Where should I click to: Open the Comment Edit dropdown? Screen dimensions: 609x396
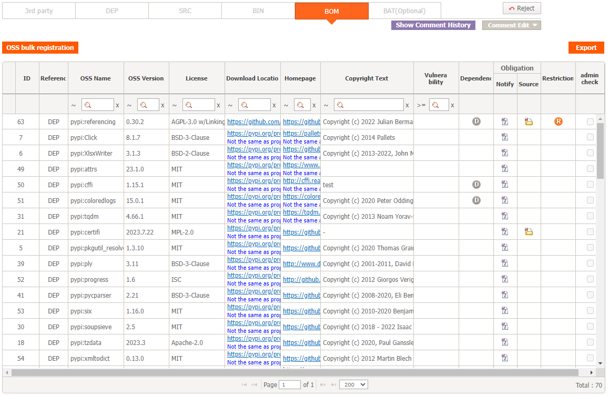(511, 25)
